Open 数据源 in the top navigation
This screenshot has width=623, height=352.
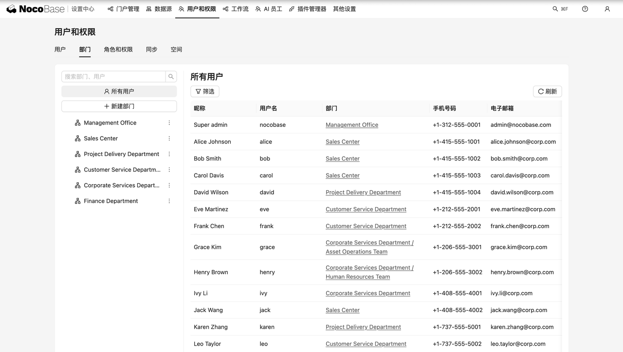point(159,9)
